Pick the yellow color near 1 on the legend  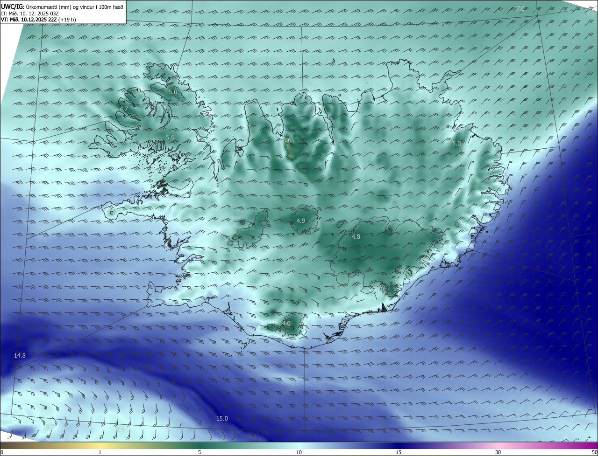point(100,445)
